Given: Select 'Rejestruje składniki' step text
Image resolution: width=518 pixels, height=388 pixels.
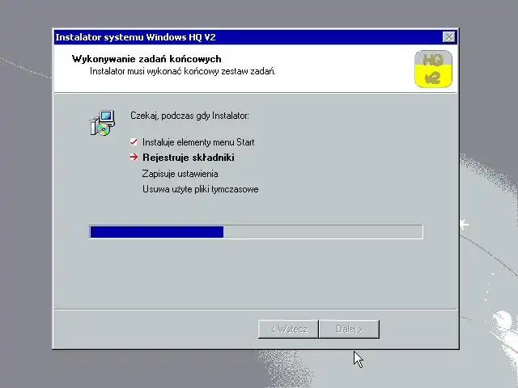Looking at the screenshot, I should tap(189, 158).
